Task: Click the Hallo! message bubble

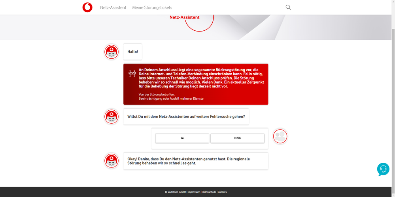Action: tap(132, 52)
